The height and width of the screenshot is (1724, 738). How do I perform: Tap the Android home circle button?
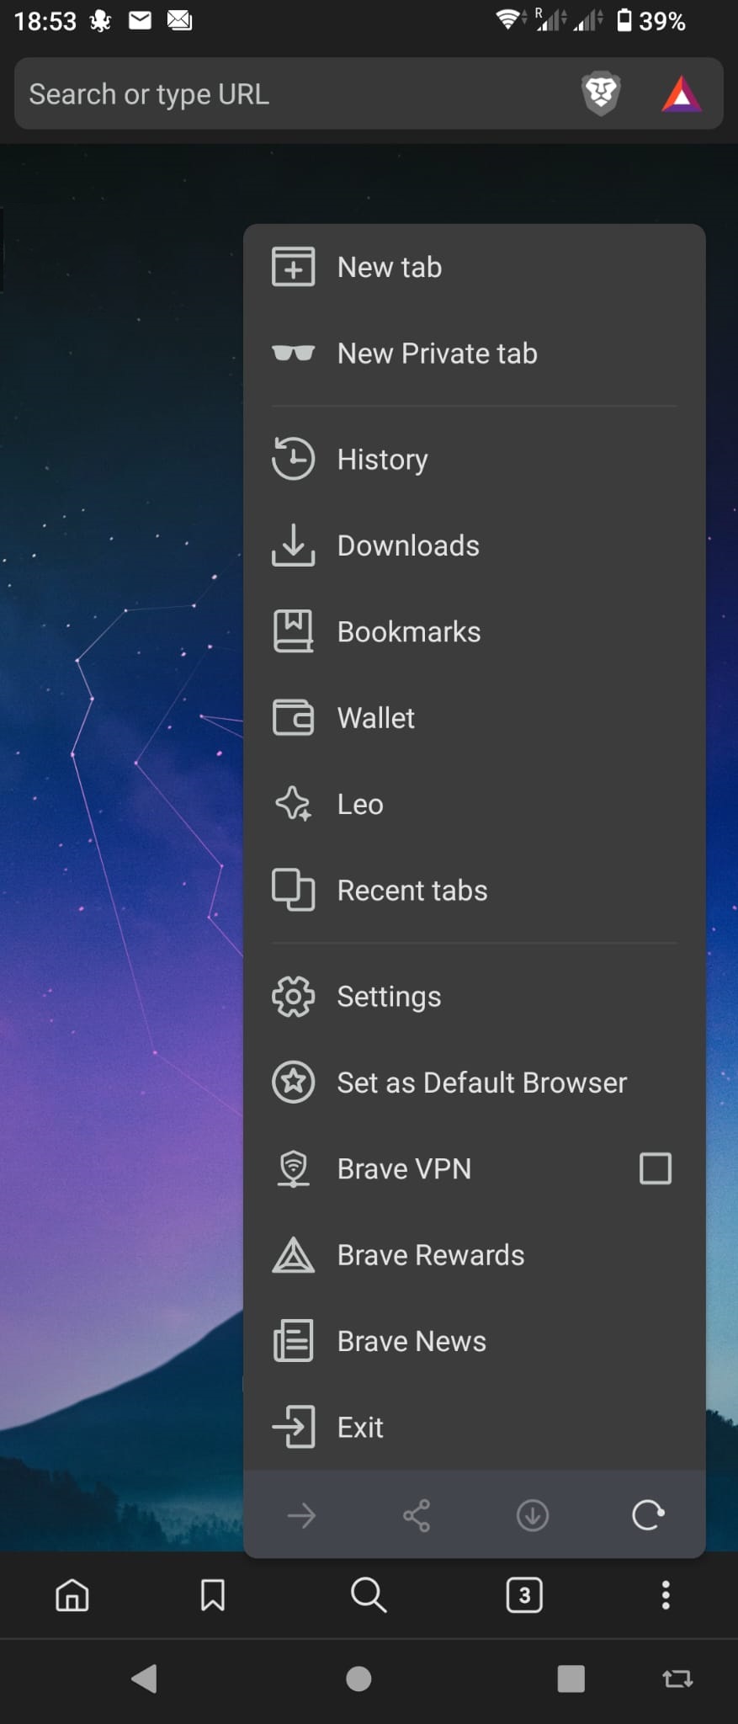pos(358,1679)
